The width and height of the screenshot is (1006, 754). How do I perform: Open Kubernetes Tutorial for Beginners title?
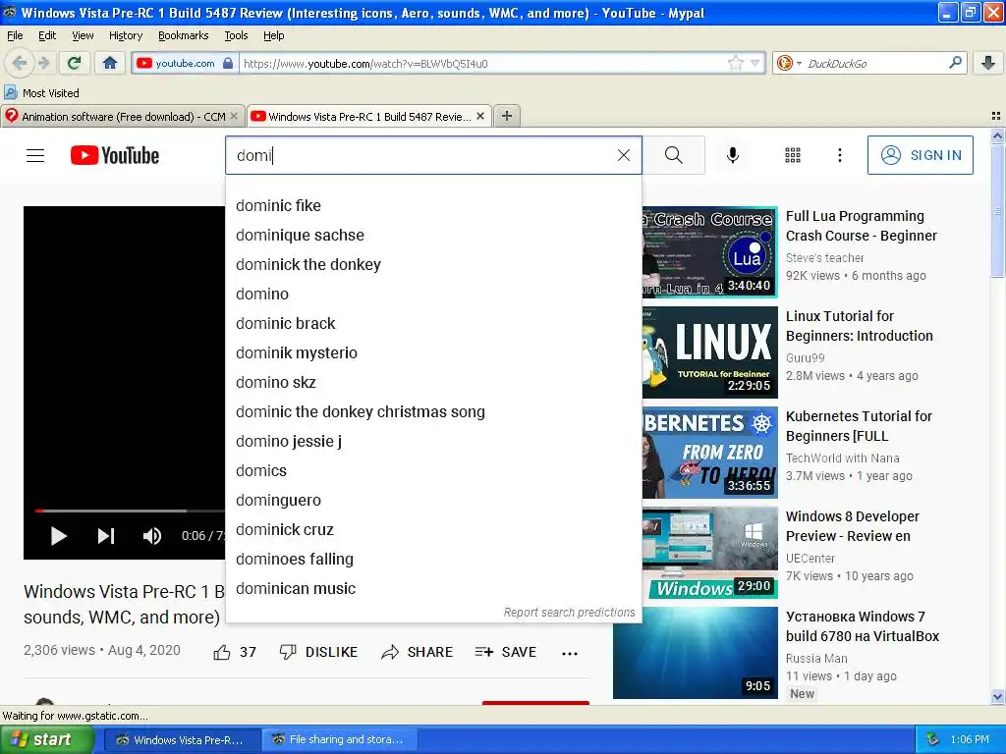(x=859, y=426)
